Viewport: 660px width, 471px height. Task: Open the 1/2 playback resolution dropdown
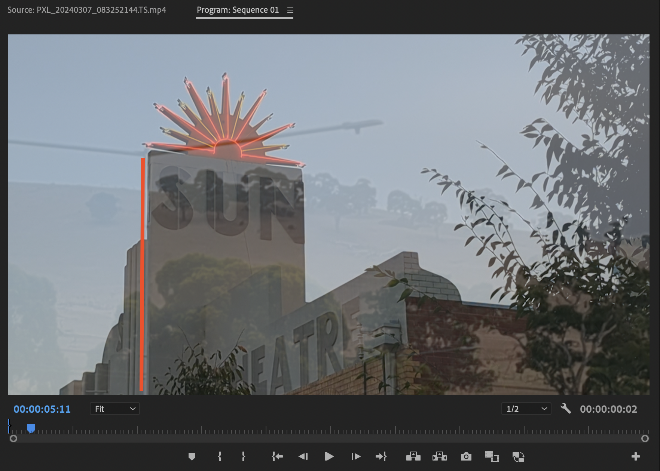click(526, 409)
